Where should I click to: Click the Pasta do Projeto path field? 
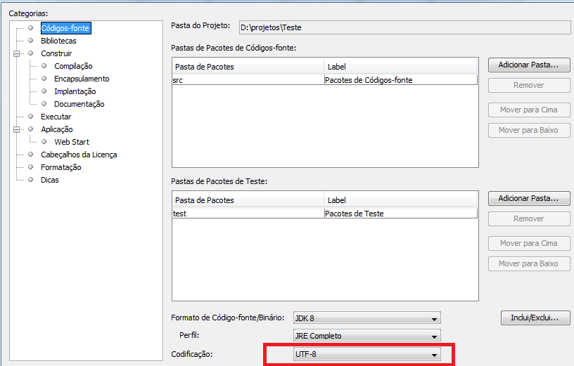pos(404,27)
